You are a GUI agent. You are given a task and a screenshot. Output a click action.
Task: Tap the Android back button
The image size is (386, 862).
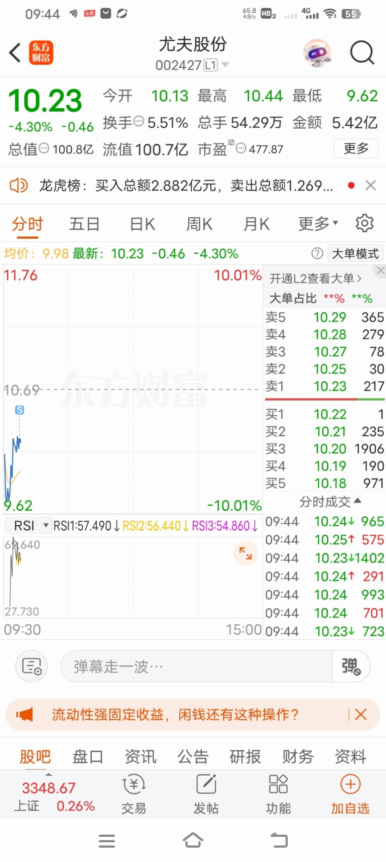point(279,840)
